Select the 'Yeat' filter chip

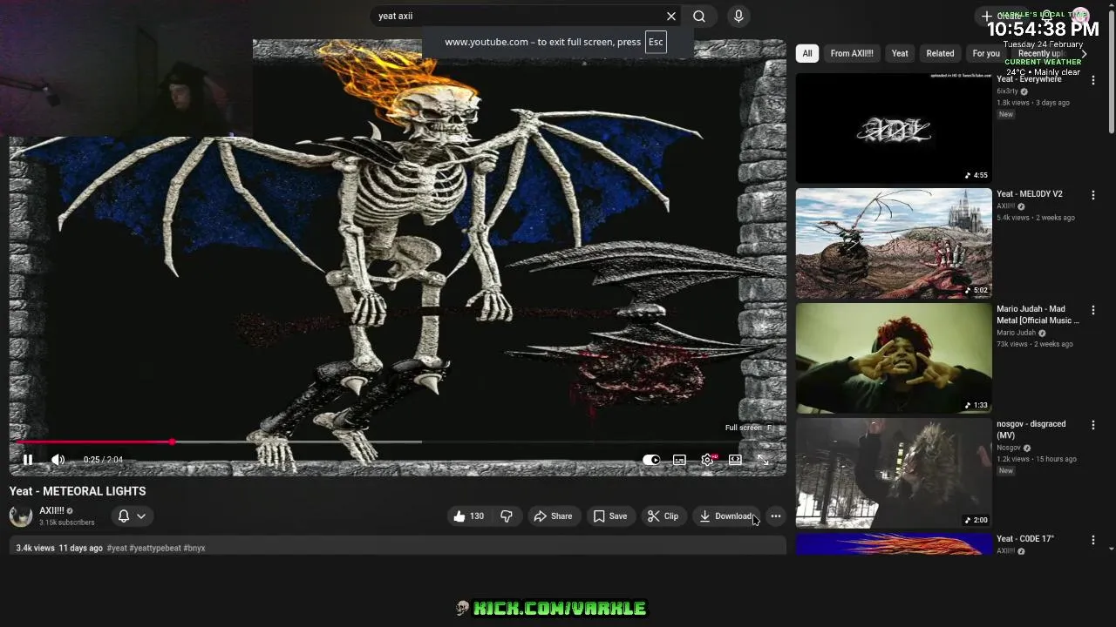pyautogui.click(x=900, y=53)
